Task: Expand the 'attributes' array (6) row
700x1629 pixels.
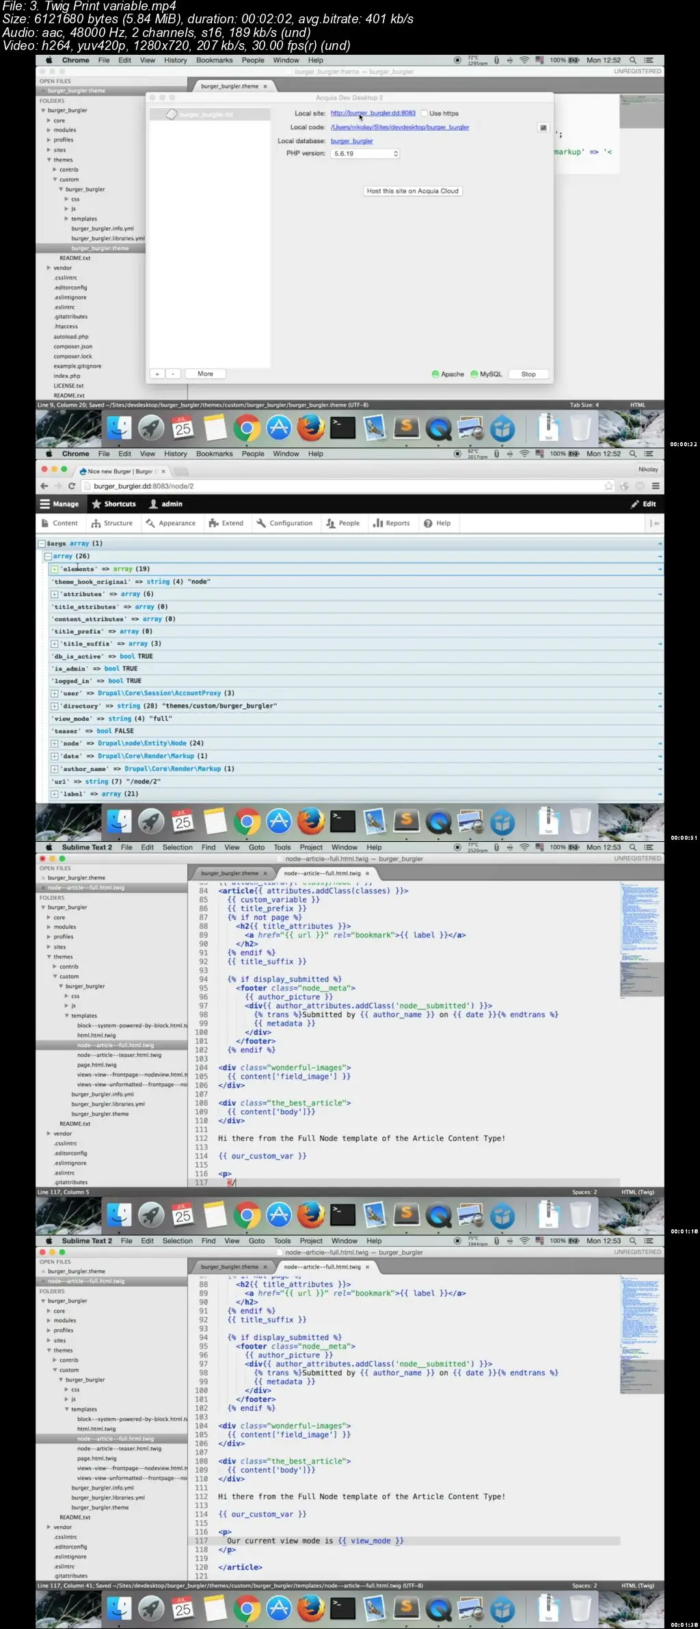Action: (x=55, y=594)
